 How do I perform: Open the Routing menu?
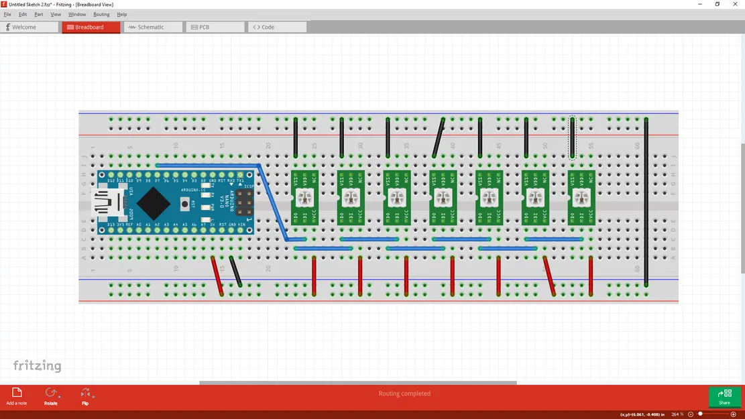(x=101, y=13)
